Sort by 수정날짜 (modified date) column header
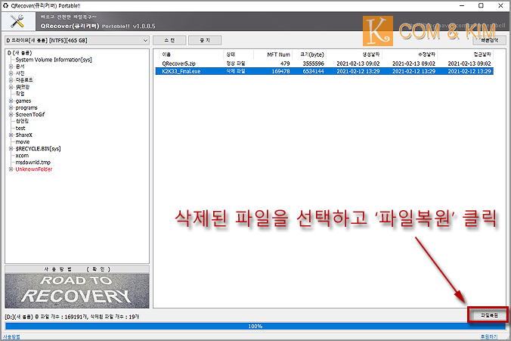The width and height of the screenshot is (511, 341). click(410, 54)
